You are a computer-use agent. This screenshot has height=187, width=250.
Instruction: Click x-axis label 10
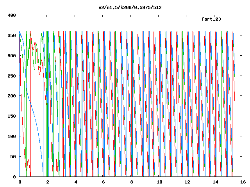pos(159,182)
